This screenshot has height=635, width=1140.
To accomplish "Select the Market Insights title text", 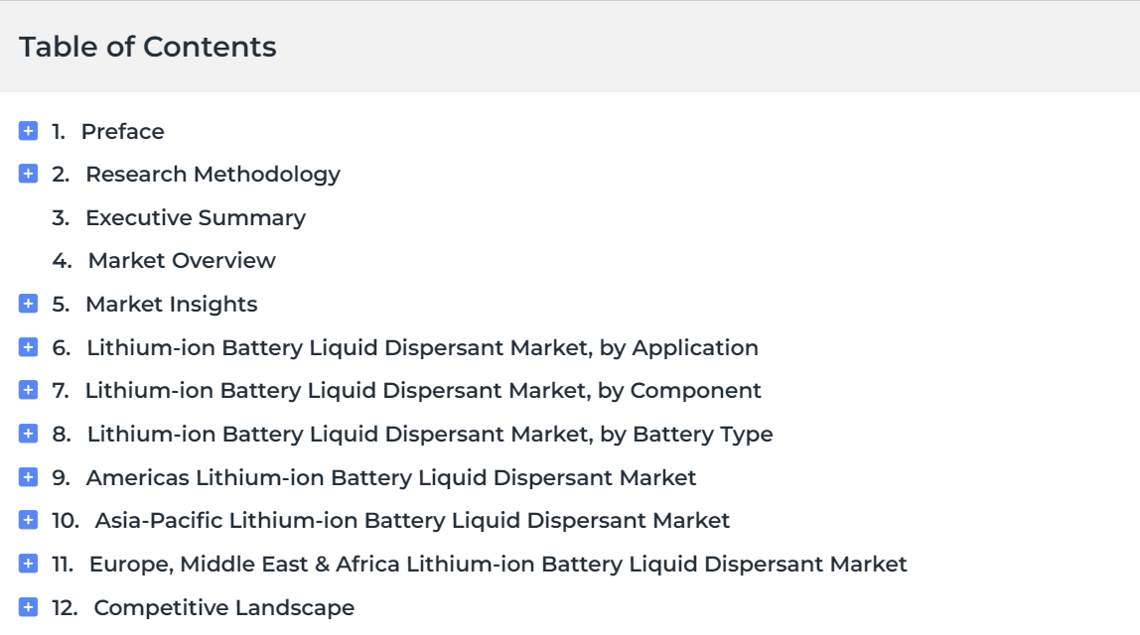I will (172, 305).
